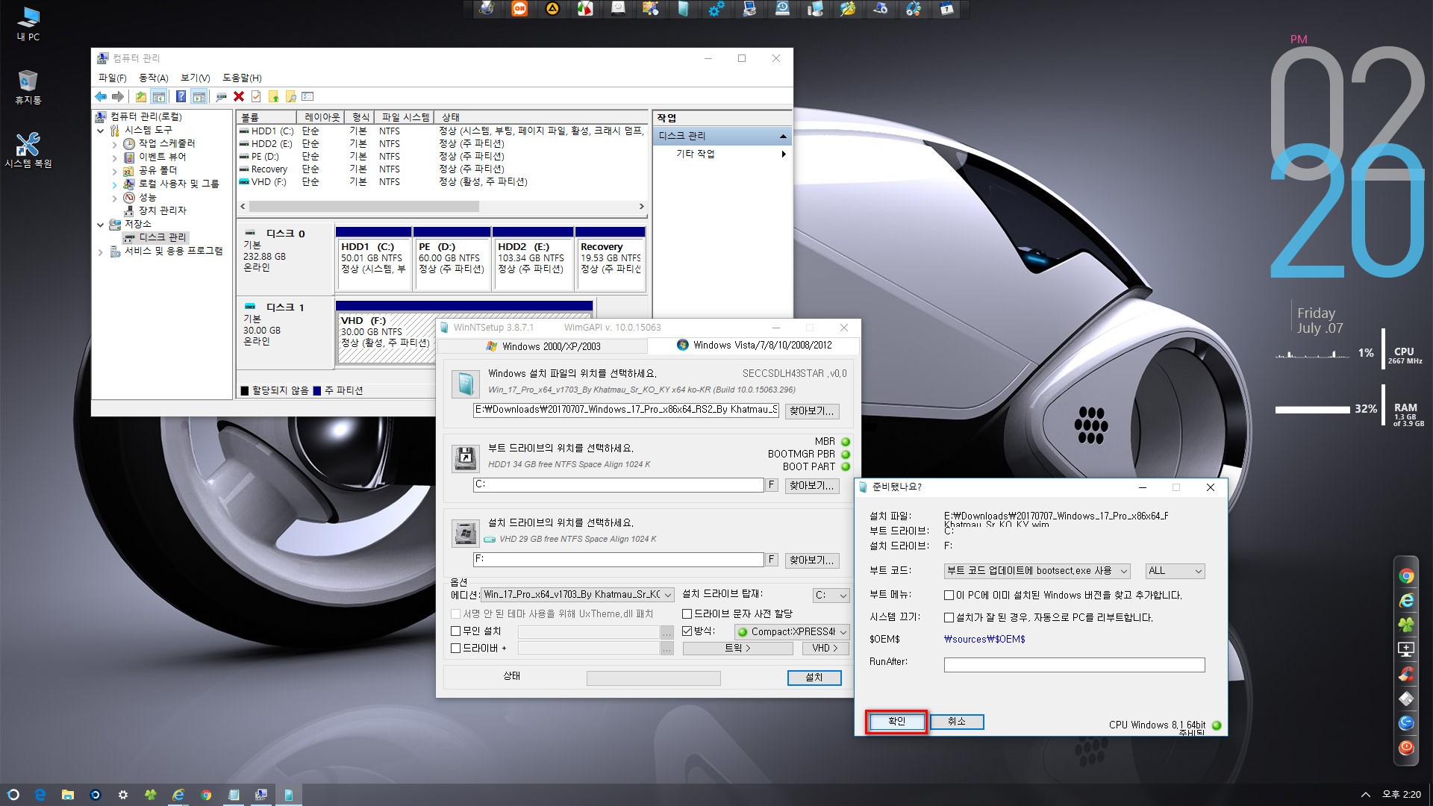The width and height of the screenshot is (1433, 806).
Task: Open Edge browser from the taskbar
Action: [x=40, y=795]
